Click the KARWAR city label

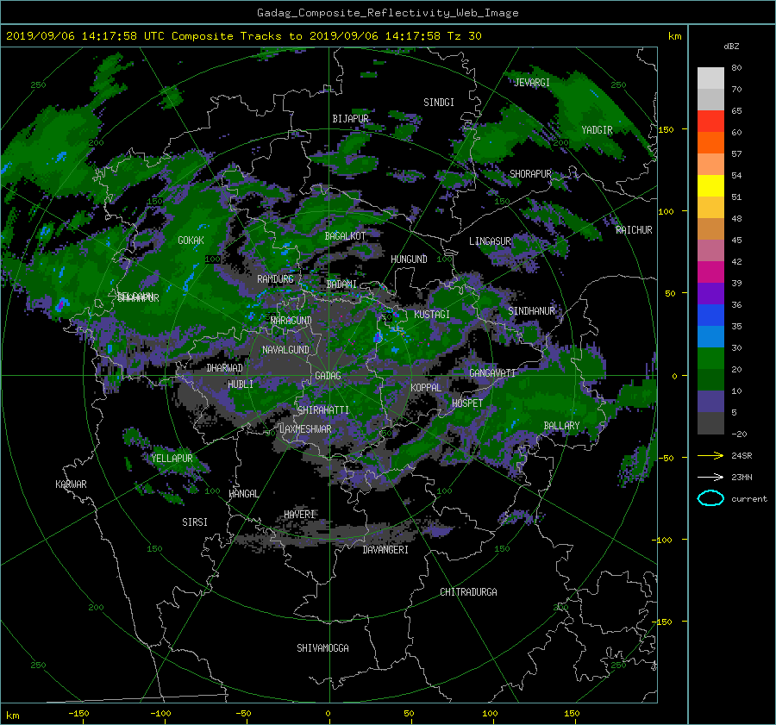click(71, 484)
